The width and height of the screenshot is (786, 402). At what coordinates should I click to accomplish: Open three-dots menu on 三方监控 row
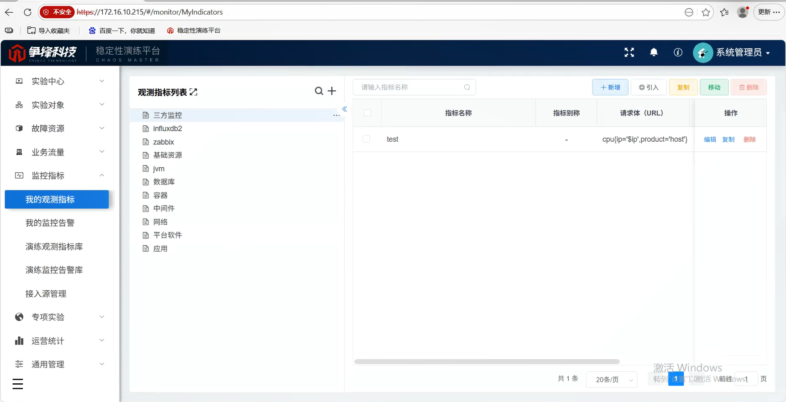point(336,115)
